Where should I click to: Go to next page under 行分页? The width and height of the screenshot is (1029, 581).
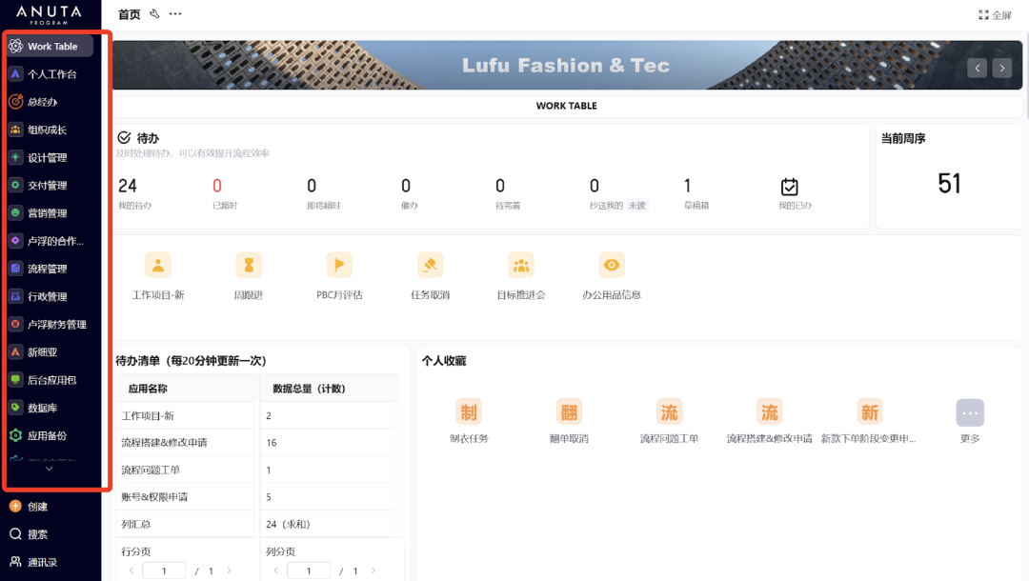tap(229, 571)
